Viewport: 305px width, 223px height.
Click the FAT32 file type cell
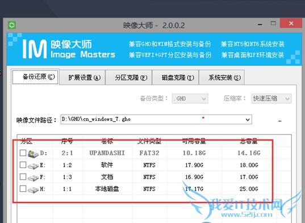(x=149, y=153)
